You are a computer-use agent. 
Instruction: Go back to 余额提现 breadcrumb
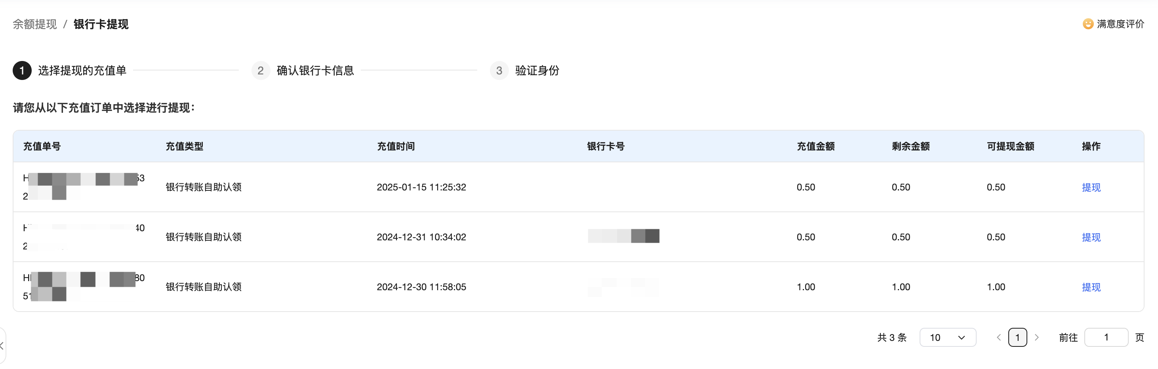(34, 24)
